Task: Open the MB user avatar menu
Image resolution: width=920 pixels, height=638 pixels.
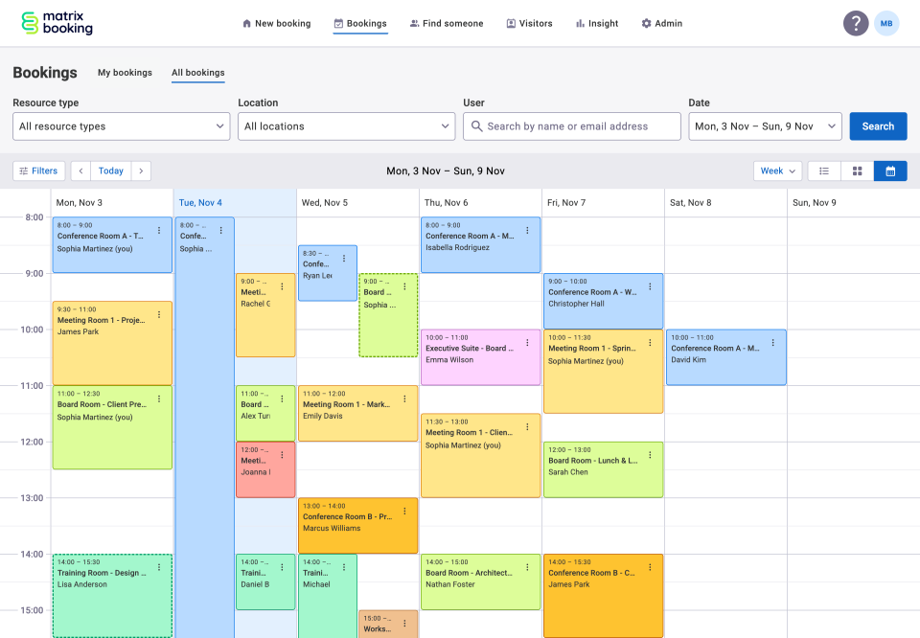Action: pos(887,23)
